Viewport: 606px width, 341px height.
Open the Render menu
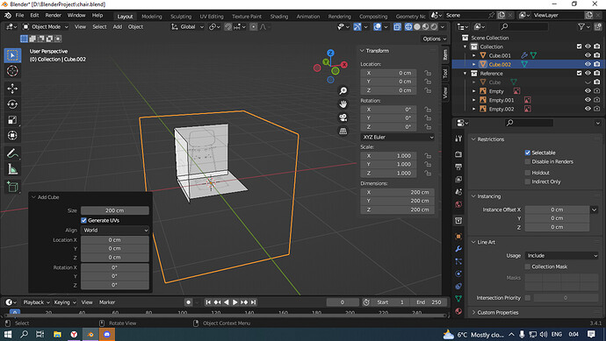coord(54,16)
